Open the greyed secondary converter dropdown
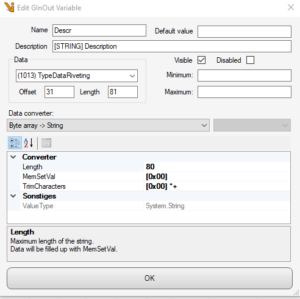 tap(252, 125)
